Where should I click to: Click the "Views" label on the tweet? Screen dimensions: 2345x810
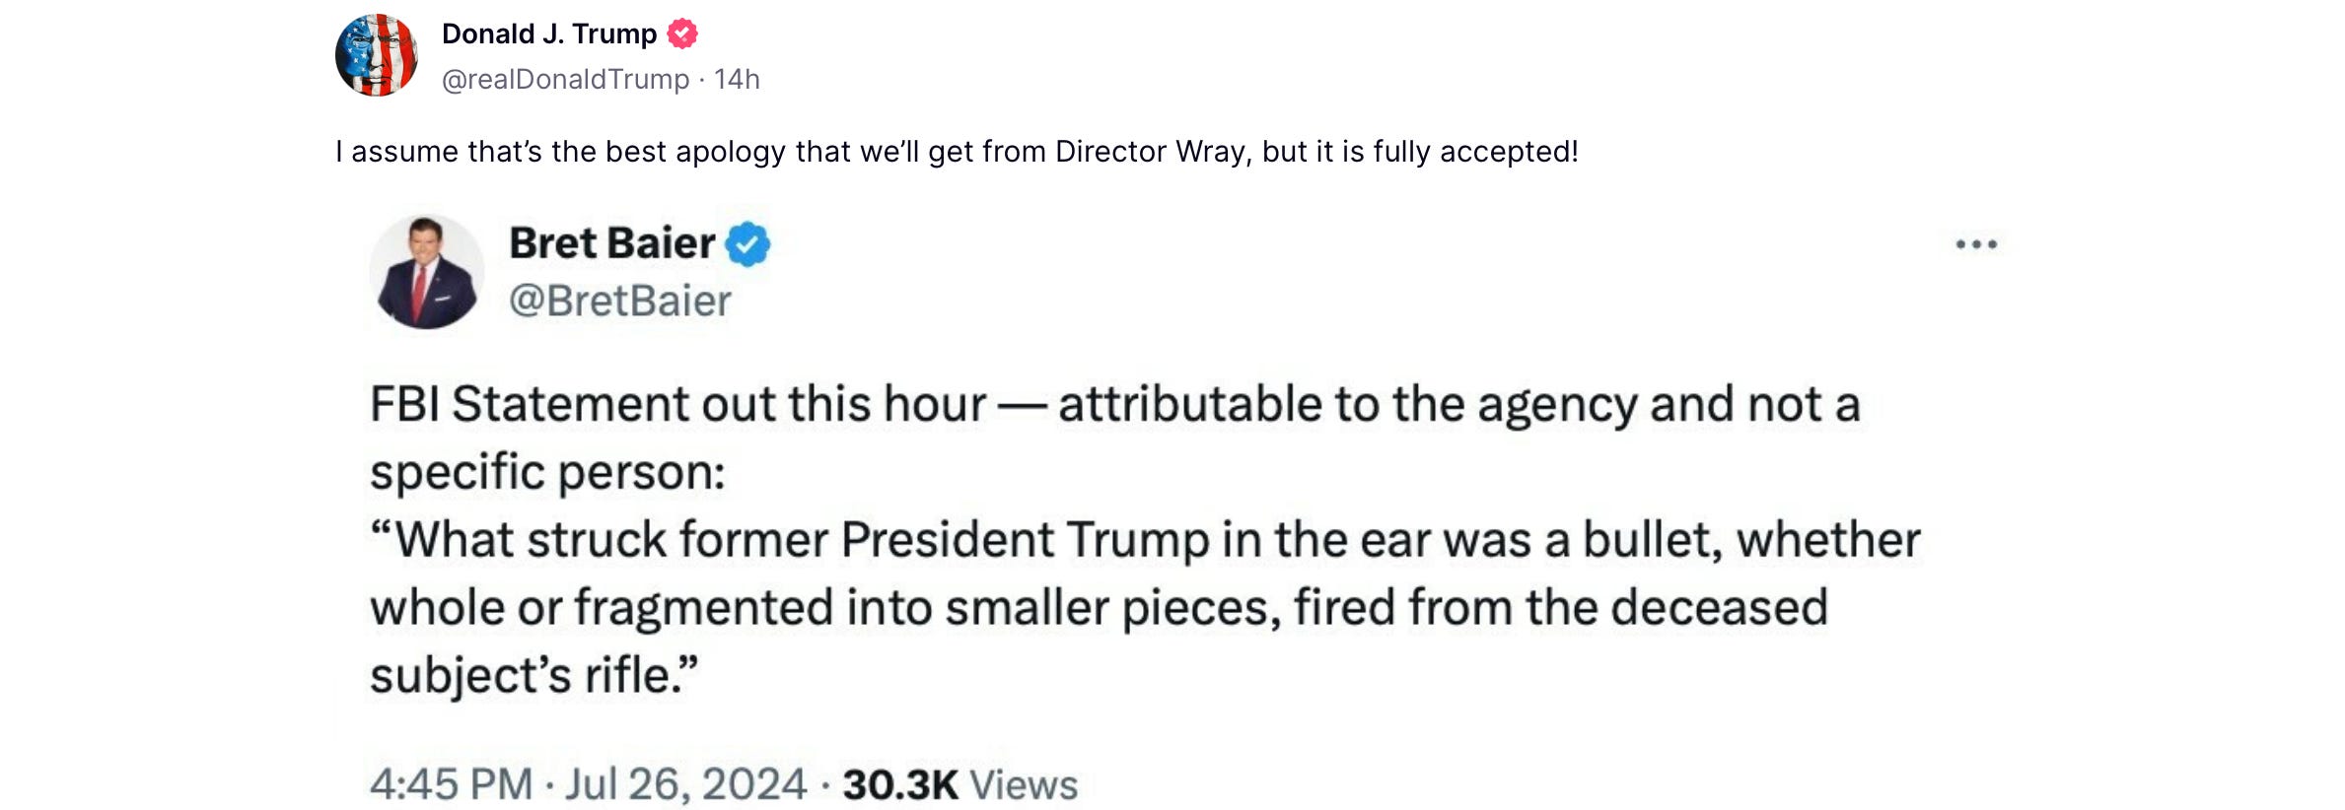[1024, 785]
